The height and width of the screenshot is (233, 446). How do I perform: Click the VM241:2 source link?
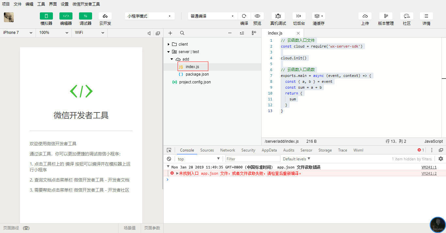coord(429,173)
